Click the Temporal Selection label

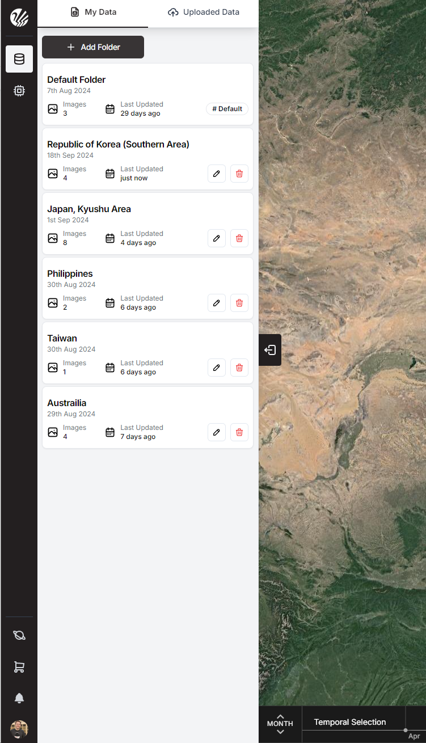pos(350,722)
